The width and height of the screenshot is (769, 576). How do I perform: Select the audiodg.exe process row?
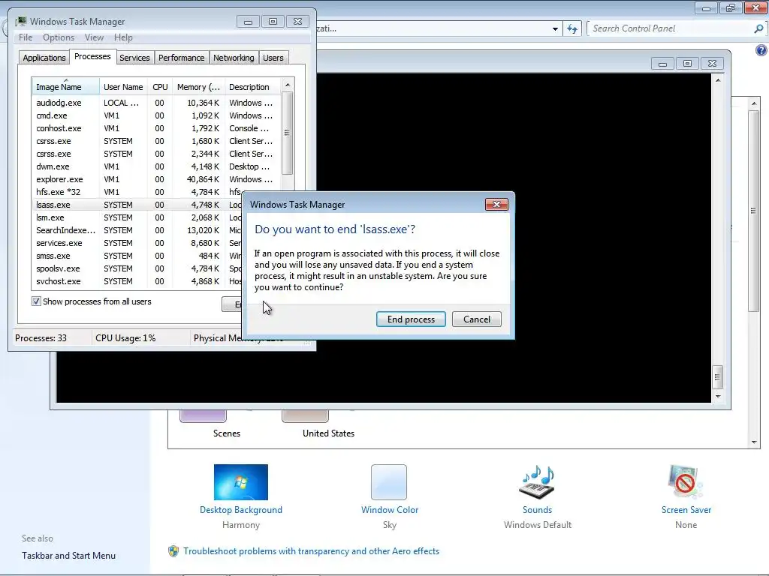(156, 103)
